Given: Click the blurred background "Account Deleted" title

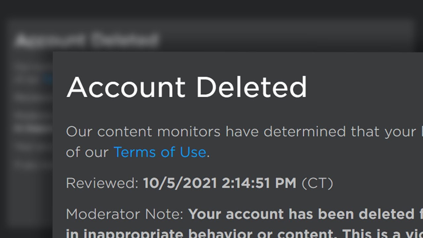Looking at the screenshot, I should [86, 40].
